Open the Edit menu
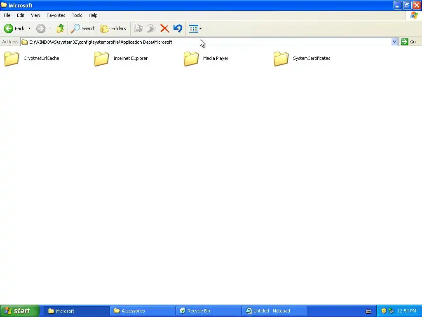Viewport: 422px width, 317px height. point(21,15)
